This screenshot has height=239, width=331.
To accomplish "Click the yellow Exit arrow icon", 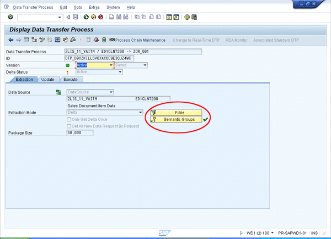I will pyautogui.click(x=93, y=17).
